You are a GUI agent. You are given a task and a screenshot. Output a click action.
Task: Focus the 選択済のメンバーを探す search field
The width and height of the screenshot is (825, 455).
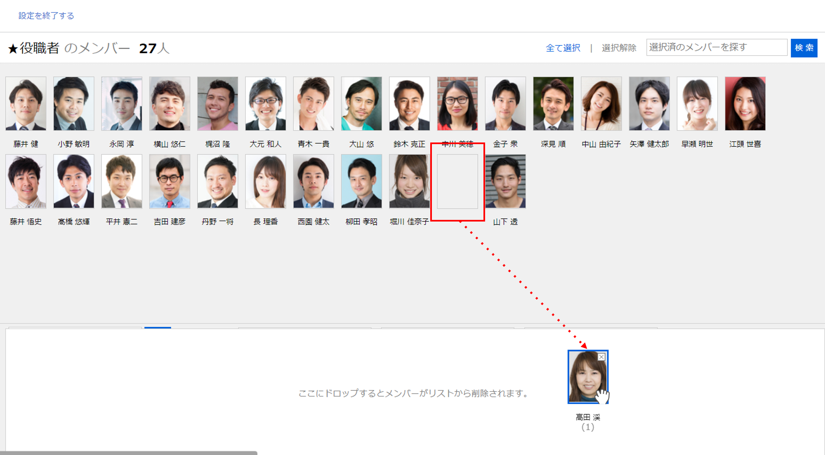[x=716, y=47]
